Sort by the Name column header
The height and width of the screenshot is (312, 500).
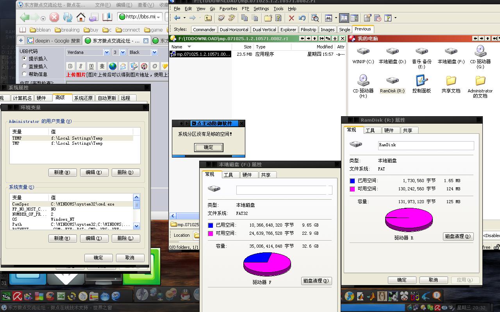201,47
